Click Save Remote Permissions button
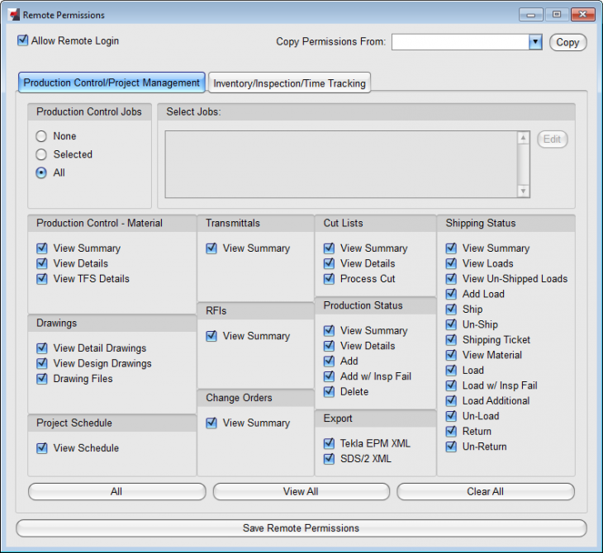Viewport: 603px width, 553px height. pyautogui.click(x=301, y=528)
